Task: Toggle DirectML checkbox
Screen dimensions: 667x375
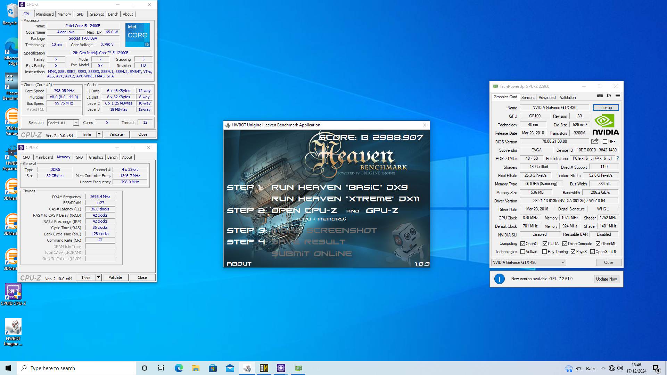Action: point(598,244)
